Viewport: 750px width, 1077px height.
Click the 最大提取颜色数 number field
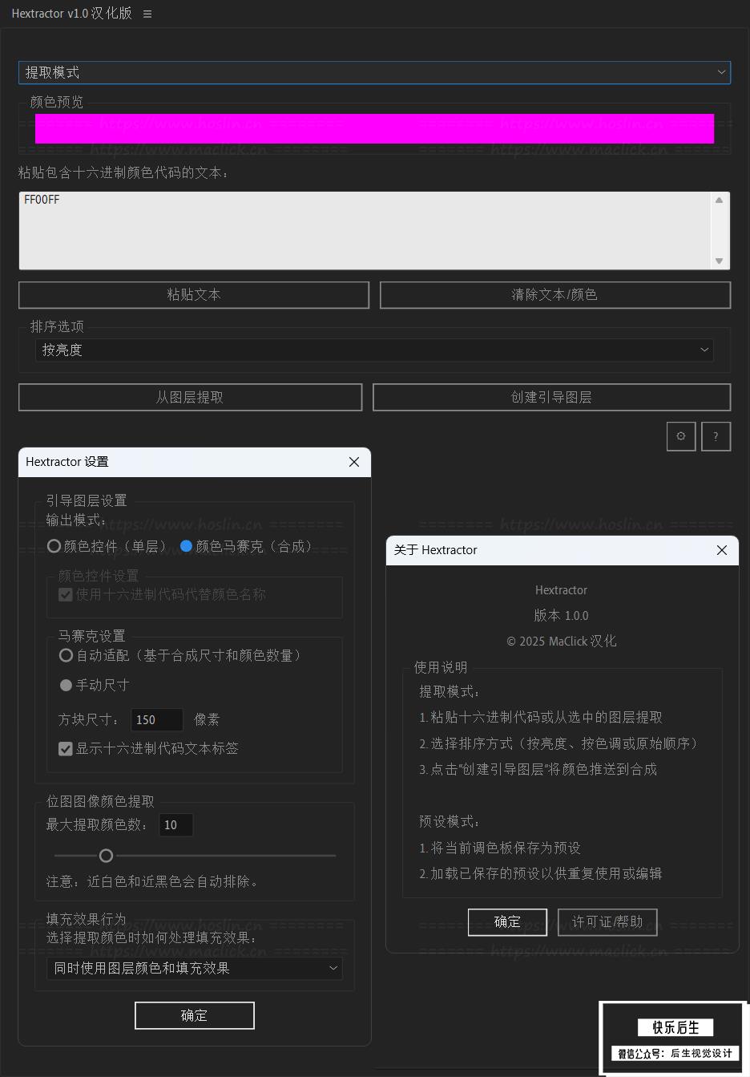pos(175,824)
